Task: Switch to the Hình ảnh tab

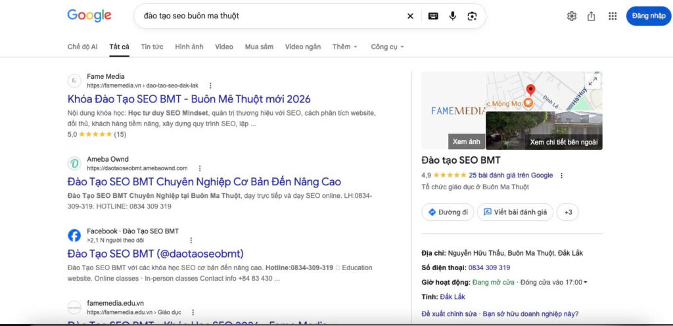Action: point(189,47)
